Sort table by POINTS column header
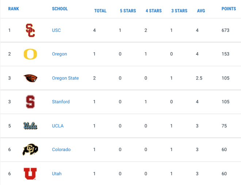This screenshot has height=185, width=241. [229, 9]
